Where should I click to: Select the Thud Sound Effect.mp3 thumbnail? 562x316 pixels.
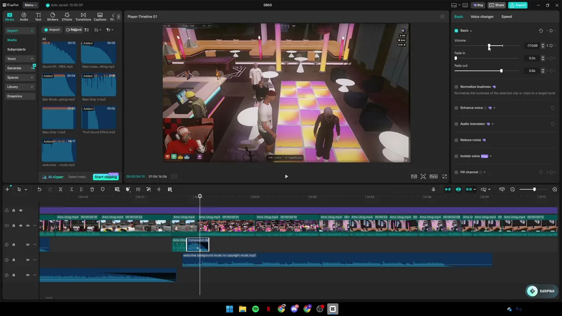(99, 118)
